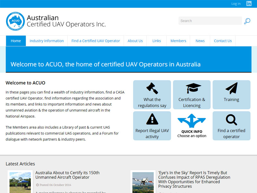Select the Members menu item
The height and width of the screenshot is (193, 257).
178,41
